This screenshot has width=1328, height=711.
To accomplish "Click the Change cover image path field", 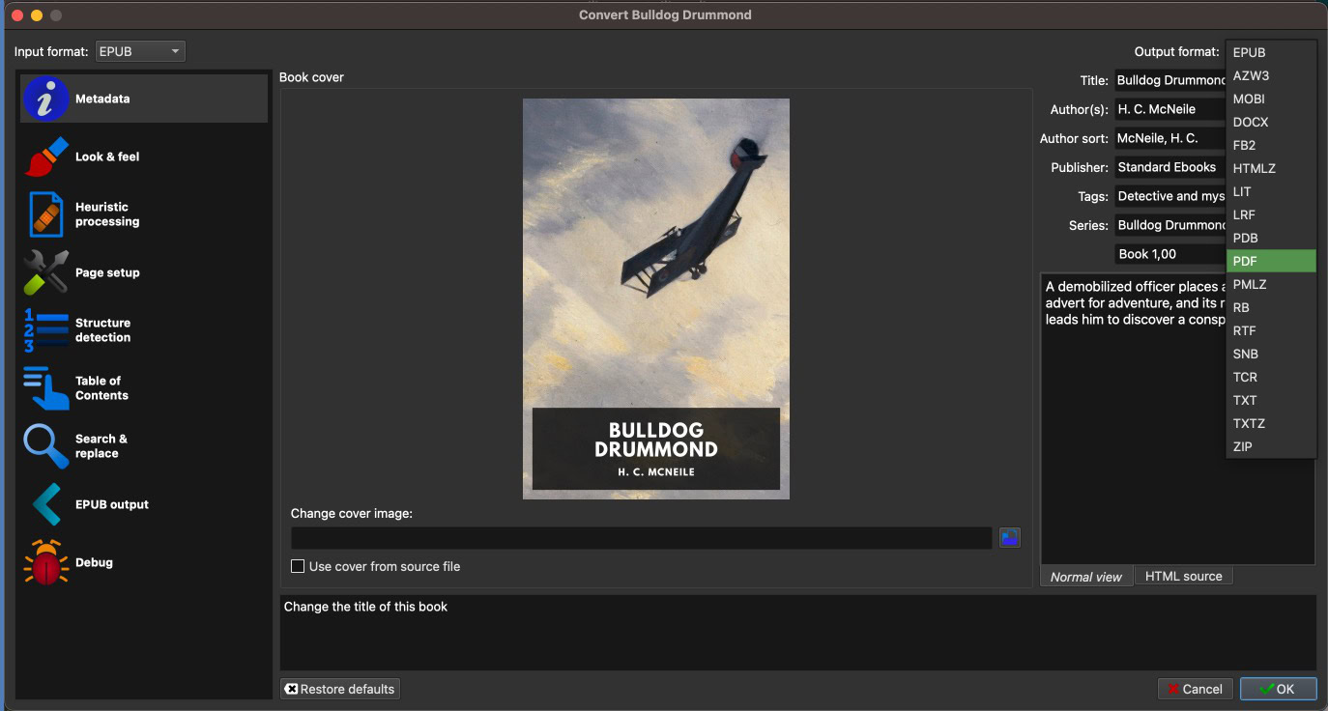I will click(x=641, y=538).
